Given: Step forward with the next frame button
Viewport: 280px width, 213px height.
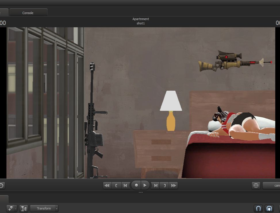Looking at the screenshot, I should coord(156,185).
